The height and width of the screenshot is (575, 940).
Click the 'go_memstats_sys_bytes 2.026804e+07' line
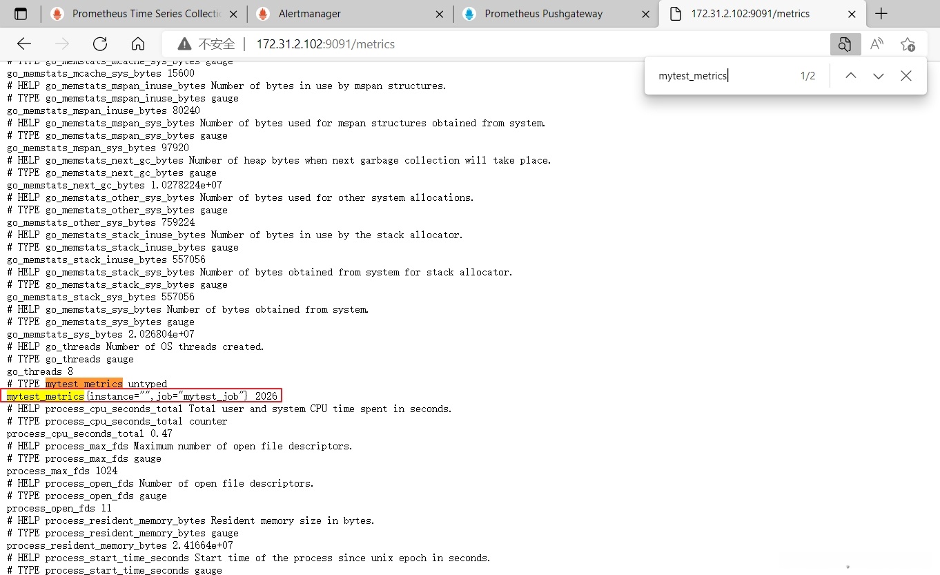[101, 334]
